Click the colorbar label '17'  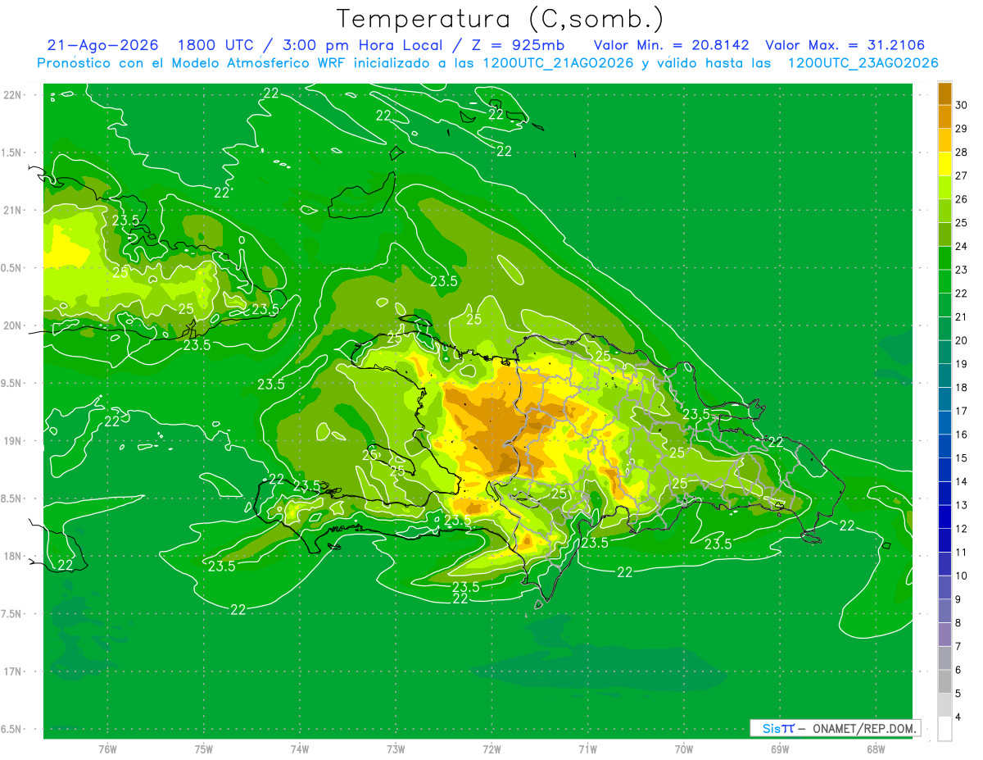click(x=962, y=411)
